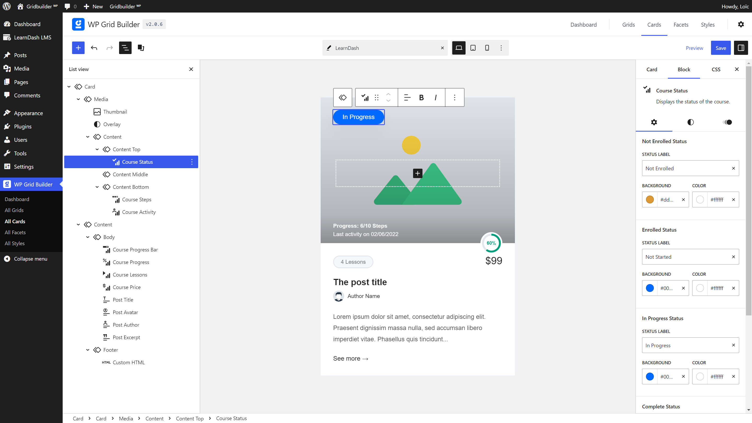Click the Preview link
Screen dimensions: 752x423
point(695,48)
